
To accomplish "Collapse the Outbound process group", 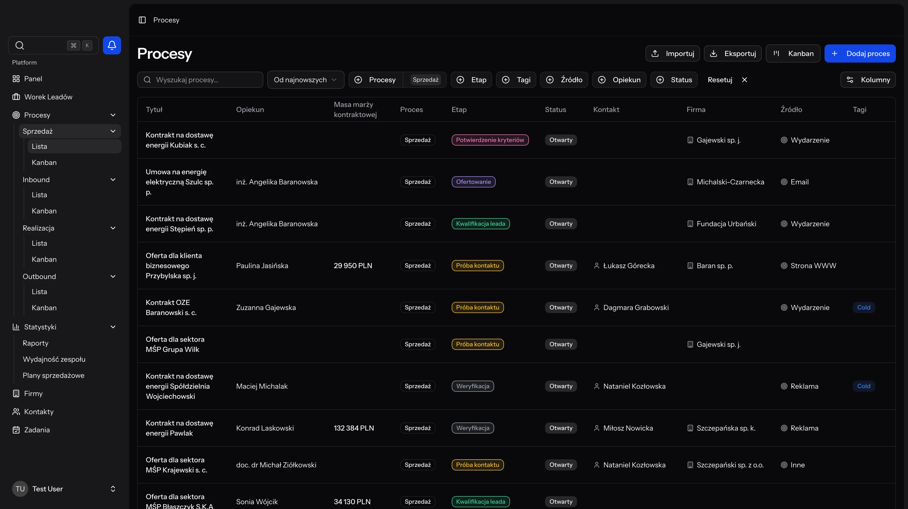I will pos(113,276).
